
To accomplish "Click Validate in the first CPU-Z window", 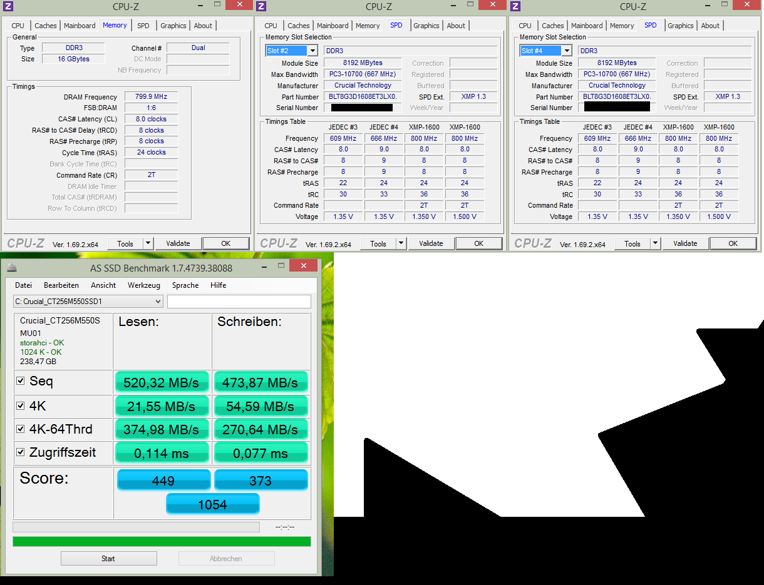I will click(178, 243).
